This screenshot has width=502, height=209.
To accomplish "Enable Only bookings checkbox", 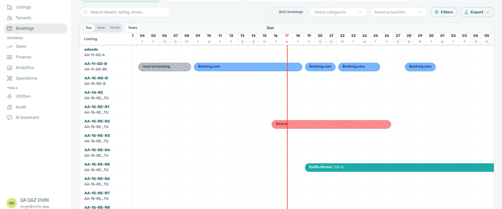I will pyautogui.click(x=275, y=12).
